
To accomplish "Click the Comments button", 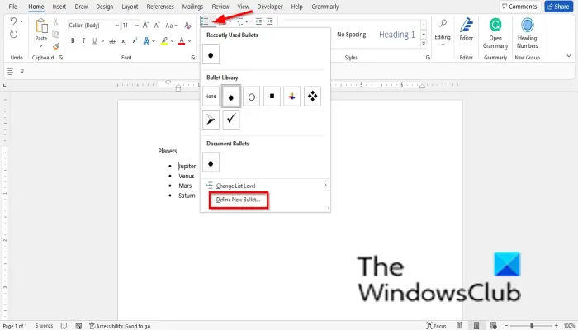I will [x=519, y=7].
